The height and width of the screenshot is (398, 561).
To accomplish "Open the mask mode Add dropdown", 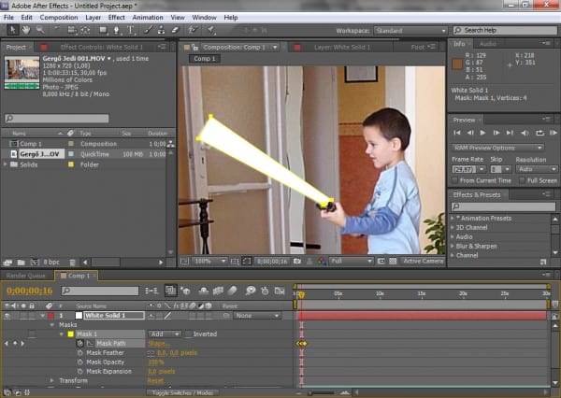I will (x=164, y=334).
